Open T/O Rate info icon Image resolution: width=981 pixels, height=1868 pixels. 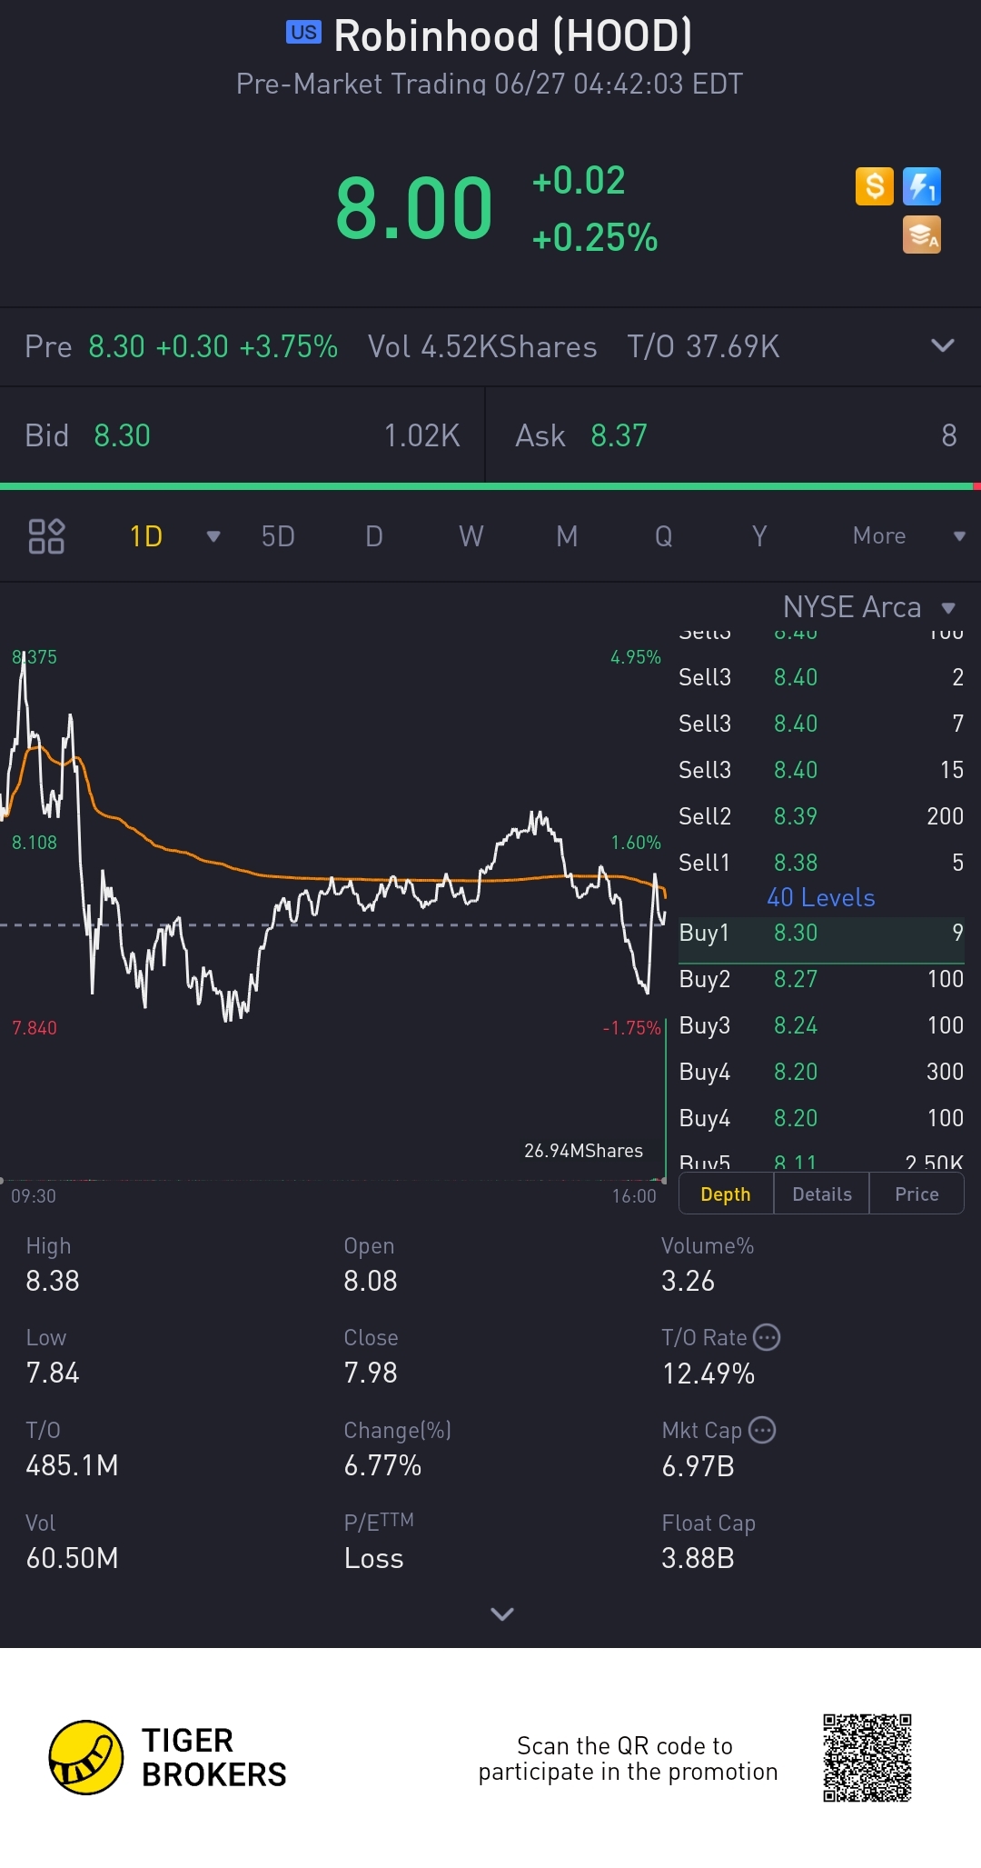(x=768, y=1337)
